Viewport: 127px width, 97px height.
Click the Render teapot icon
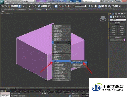point(120,6)
